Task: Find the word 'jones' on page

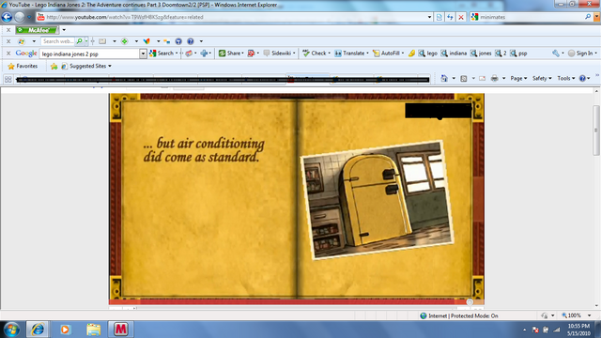Action: click(x=481, y=54)
